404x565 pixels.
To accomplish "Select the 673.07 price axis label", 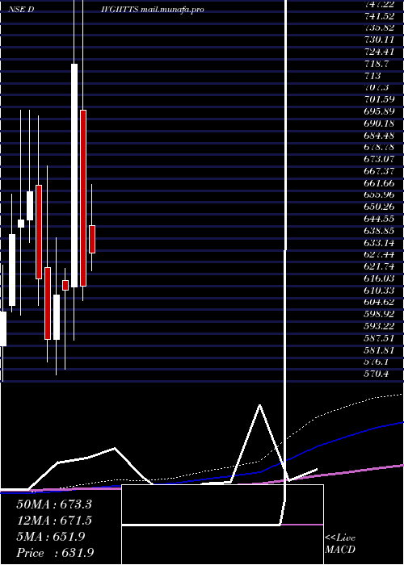I will click(379, 159).
